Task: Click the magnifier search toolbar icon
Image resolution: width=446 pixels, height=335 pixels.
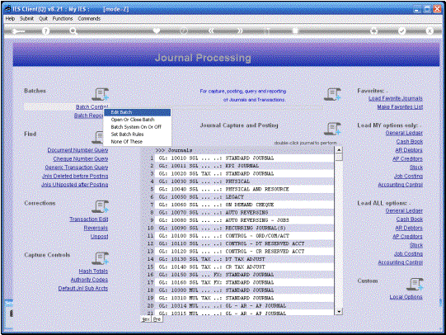Action: [x=73, y=31]
